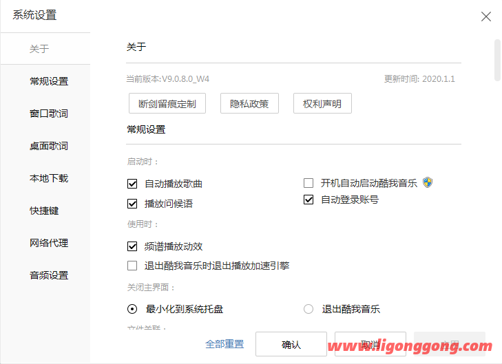
Task: Confirm settings with 确认 button
Action: pos(291,344)
